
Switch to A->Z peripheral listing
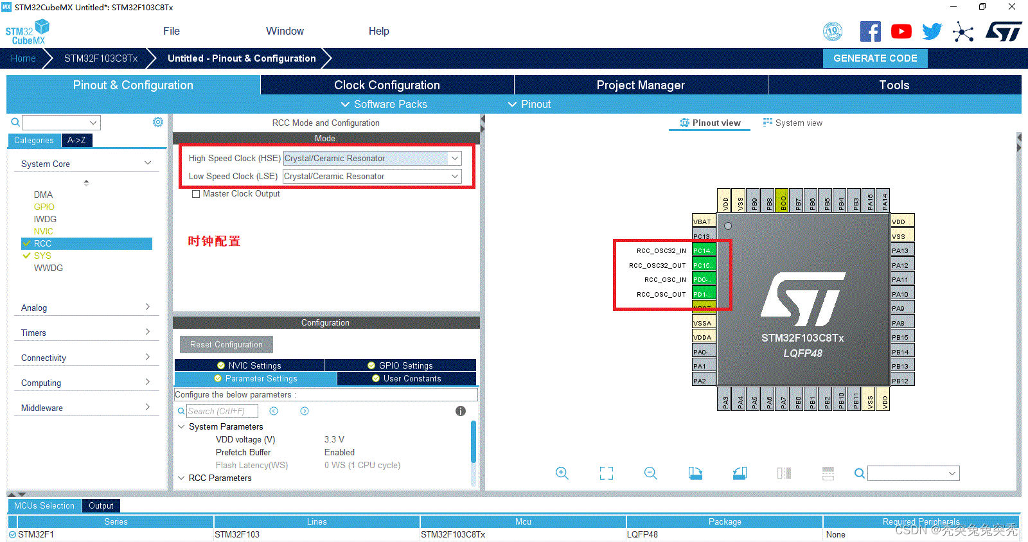click(x=76, y=140)
